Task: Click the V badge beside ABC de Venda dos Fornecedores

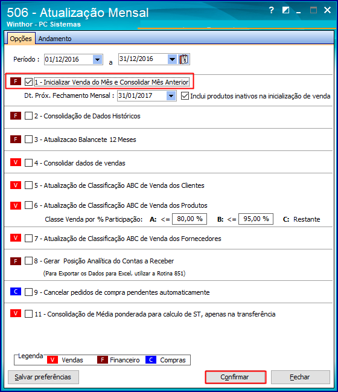Action: [16, 238]
